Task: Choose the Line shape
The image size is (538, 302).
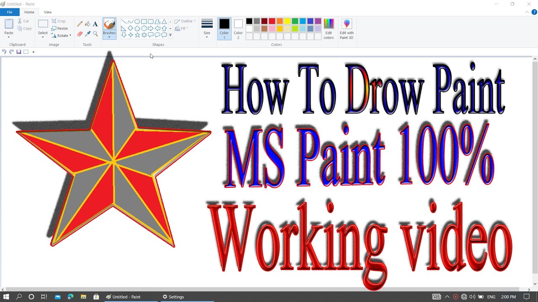Action: tap(124, 22)
